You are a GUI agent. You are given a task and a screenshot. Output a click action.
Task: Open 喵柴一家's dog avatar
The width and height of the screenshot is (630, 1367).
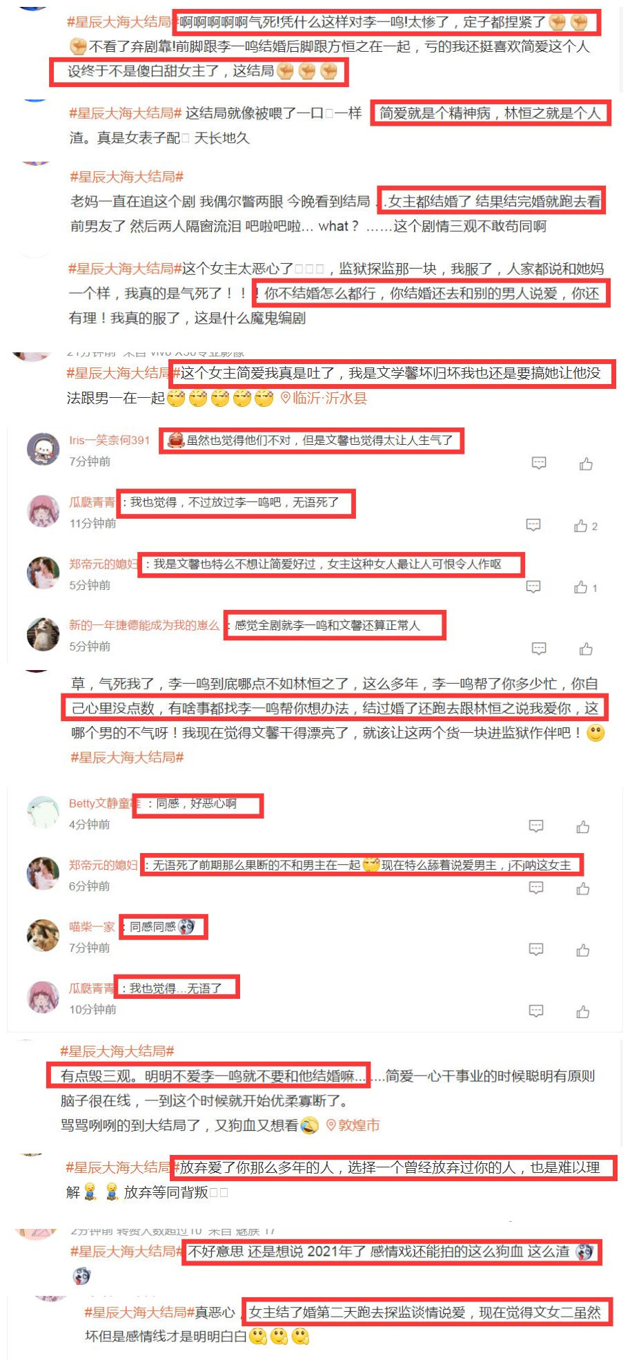pos(43,935)
